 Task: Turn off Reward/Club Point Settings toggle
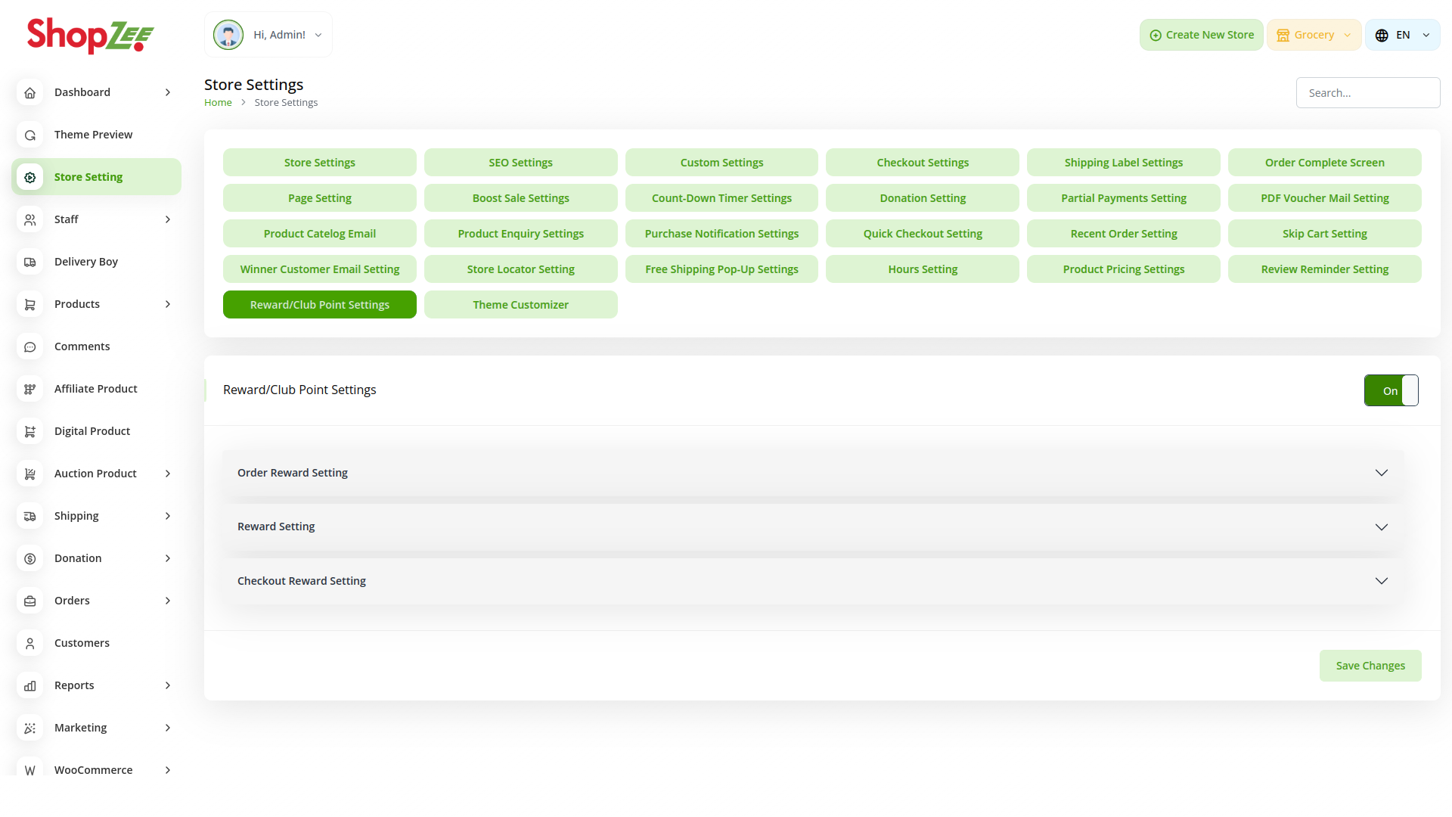tap(1391, 390)
